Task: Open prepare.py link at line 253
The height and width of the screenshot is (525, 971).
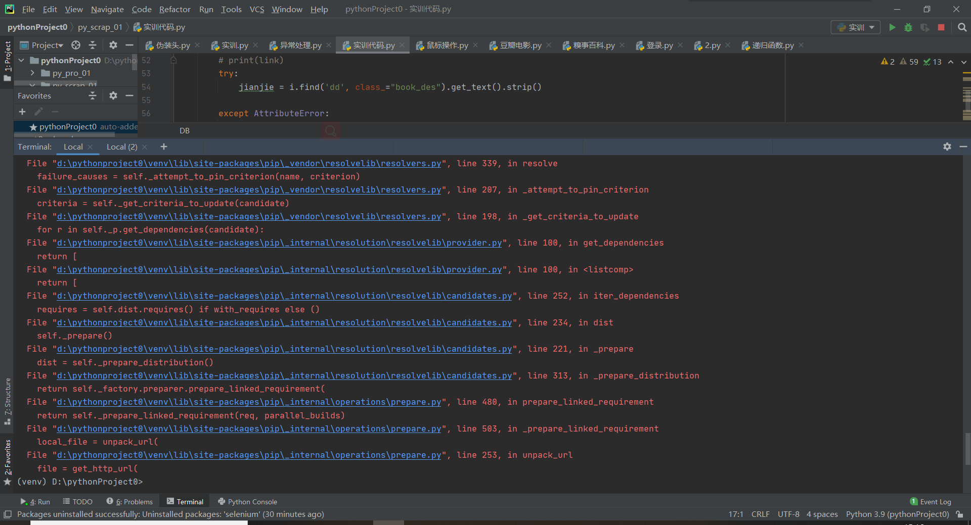Action: (249, 455)
